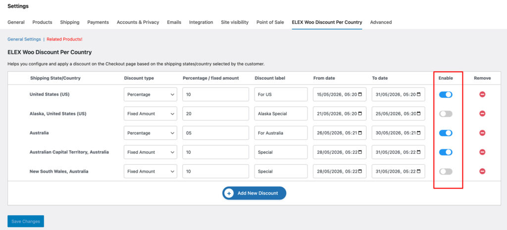
Task: Edit the For Australia discount label field
Action: [281, 133]
